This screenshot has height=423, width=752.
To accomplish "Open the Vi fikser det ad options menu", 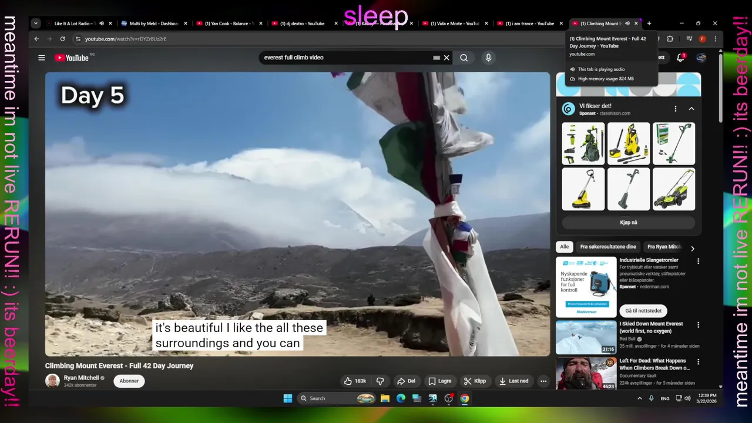I will [x=676, y=109].
